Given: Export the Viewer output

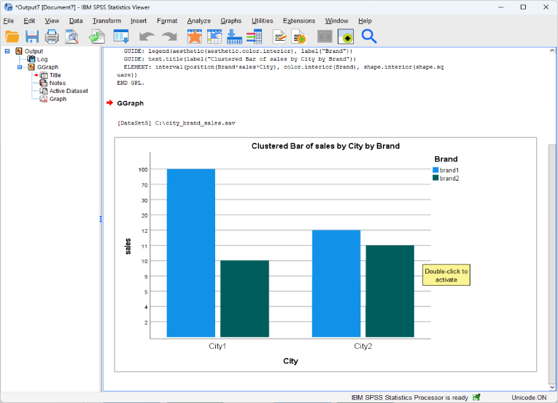Looking at the screenshot, I should [x=96, y=36].
